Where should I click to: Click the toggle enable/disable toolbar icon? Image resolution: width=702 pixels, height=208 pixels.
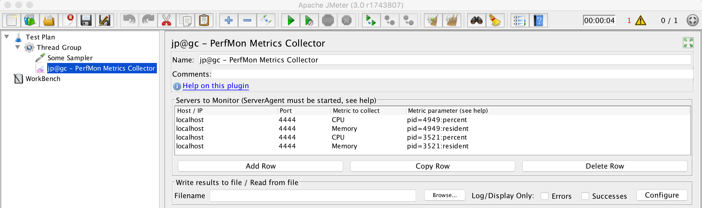[266, 20]
